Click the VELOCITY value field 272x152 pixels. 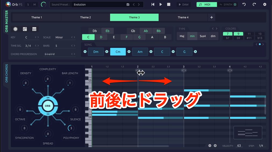point(239,146)
